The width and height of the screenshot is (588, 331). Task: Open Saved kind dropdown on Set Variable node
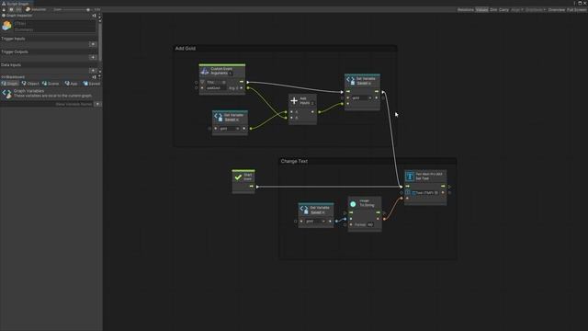click(364, 84)
